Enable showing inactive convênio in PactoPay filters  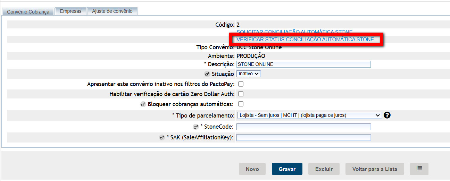(x=241, y=84)
